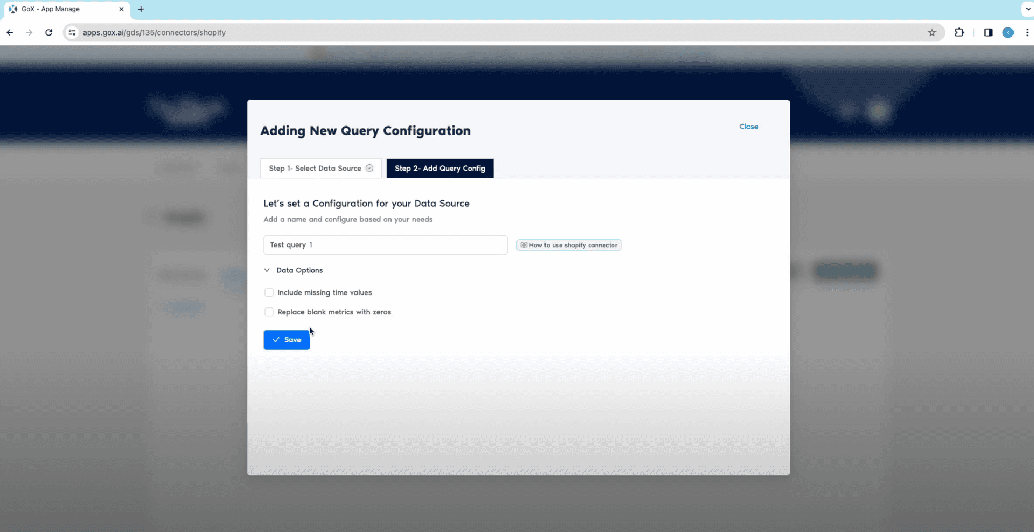1034x532 pixels.
Task: Open the tab search dropdown arrow
Action: [x=1027, y=9]
